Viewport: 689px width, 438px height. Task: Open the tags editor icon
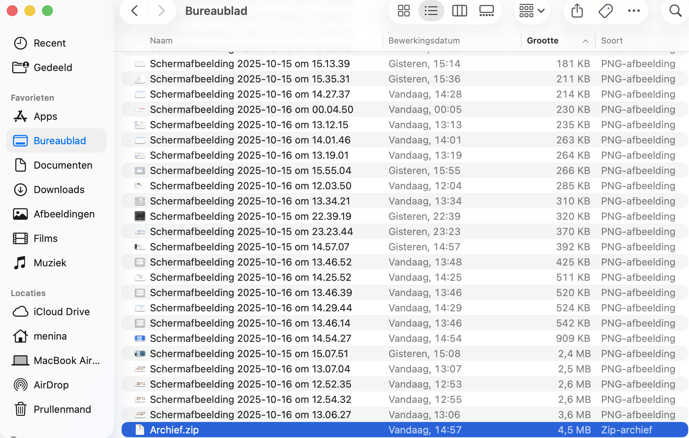pos(606,11)
